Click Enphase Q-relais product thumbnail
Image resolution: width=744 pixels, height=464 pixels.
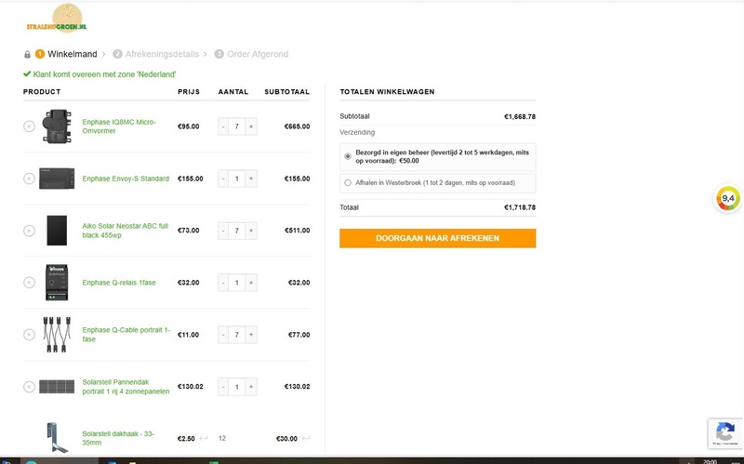click(57, 283)
